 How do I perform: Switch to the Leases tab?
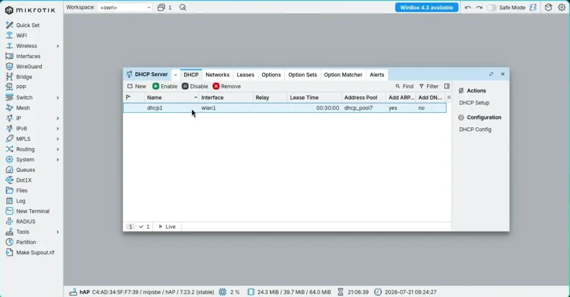pyautogui.click(x=245, y=75)
